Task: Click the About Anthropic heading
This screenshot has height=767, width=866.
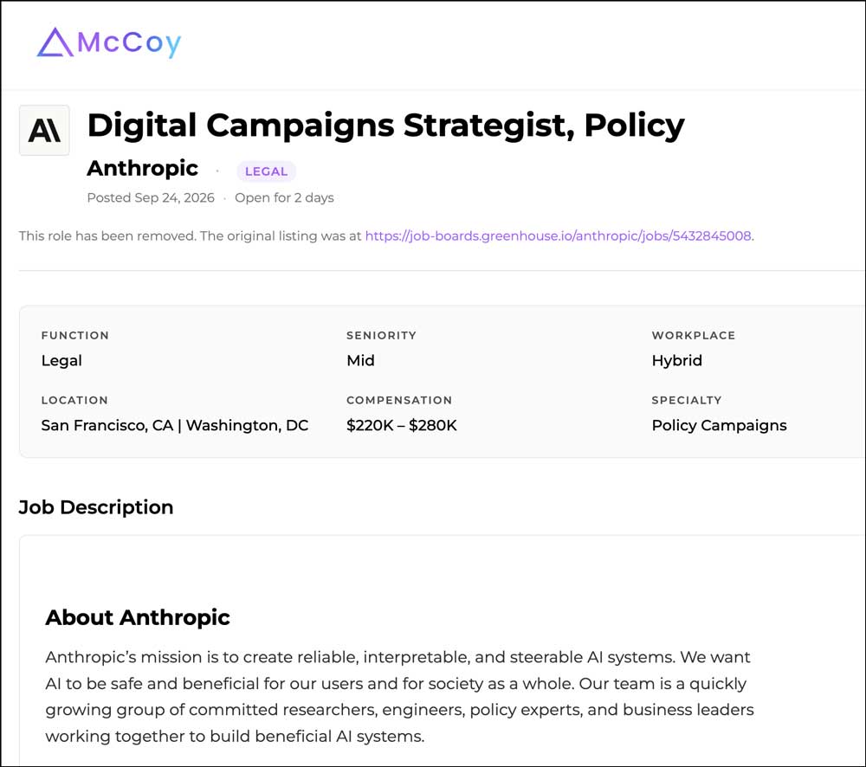Action: [x=138, y=617]
